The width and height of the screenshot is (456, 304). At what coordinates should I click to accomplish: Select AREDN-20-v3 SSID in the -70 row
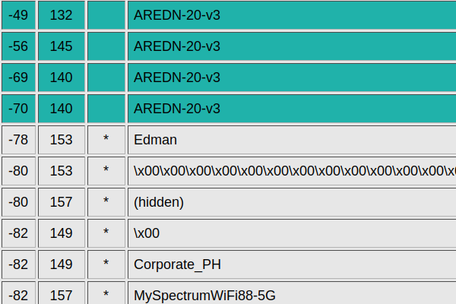pos(177,109)
